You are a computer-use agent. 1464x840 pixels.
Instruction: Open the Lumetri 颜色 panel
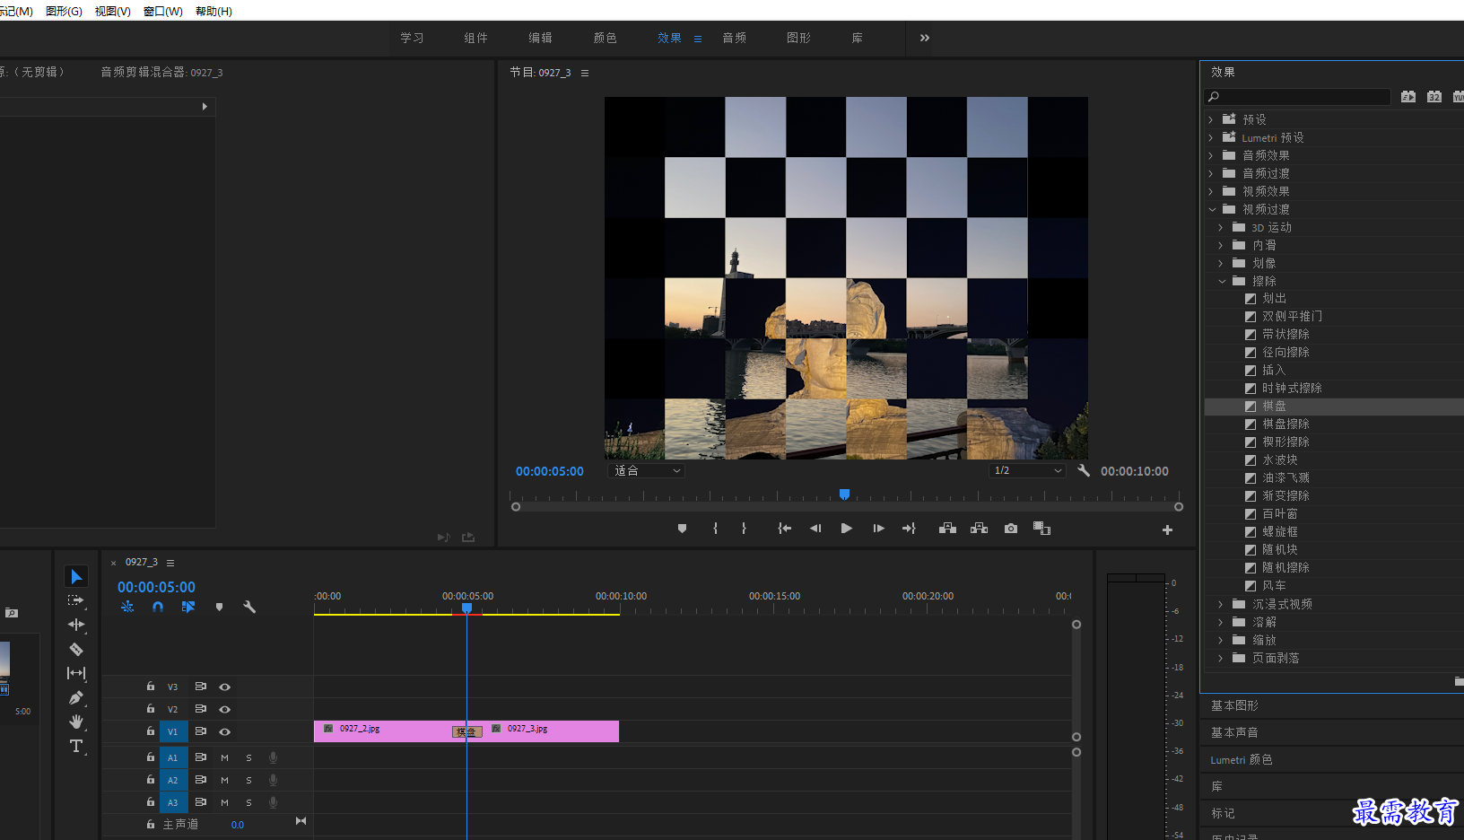pyautogui.click(x=1241, y=759)
